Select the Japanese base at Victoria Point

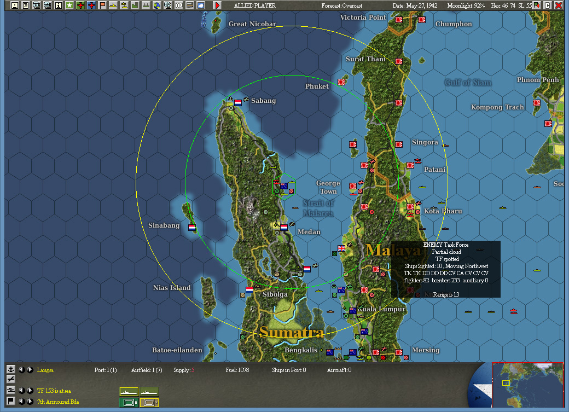[399, 20]
